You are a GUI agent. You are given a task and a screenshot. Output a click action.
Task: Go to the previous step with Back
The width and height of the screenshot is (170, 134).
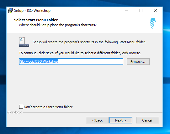click(x=97, y=120)
